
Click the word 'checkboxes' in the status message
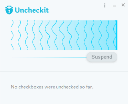click(x=31, y=87)
